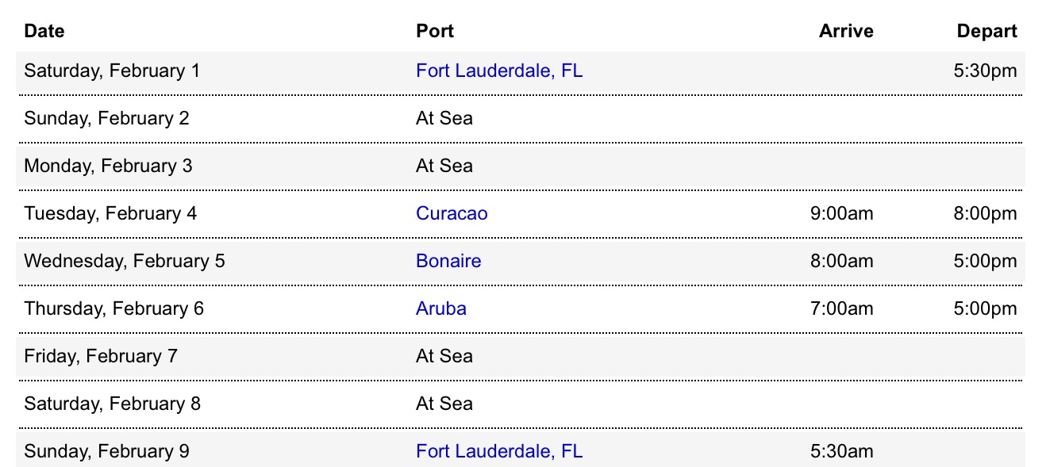This screenshot has height=467, width=1046.
Task: Follow the Bonaire port link
Action: [448, 261]
